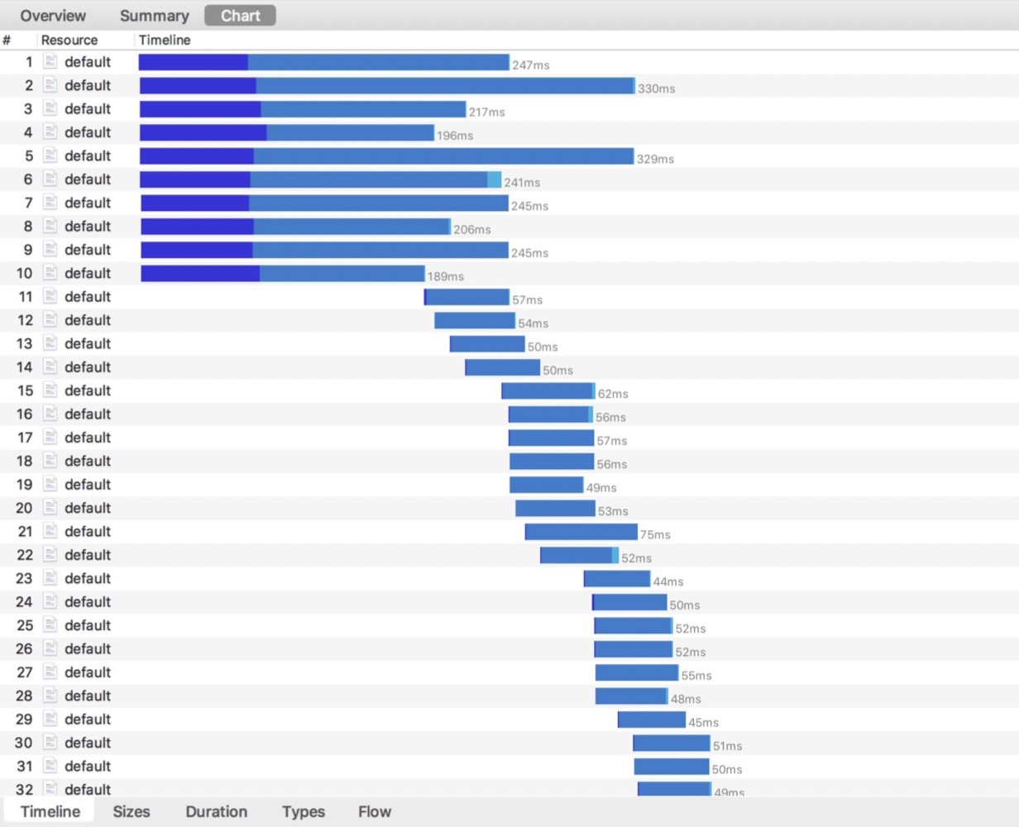The height and width of the screenshot is (827, 1019).
Task: Select the "217ms" duration label
Action: tap(486, 112)
